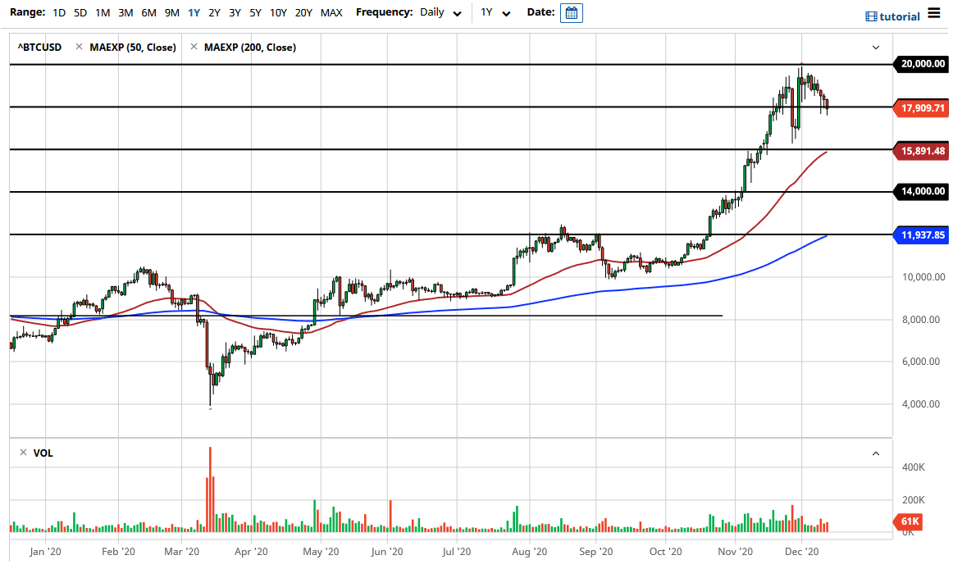Viewport: 953px width, 569px height.
Task: Remove the VOL indicator from the chart
Action: click(21, 453)
